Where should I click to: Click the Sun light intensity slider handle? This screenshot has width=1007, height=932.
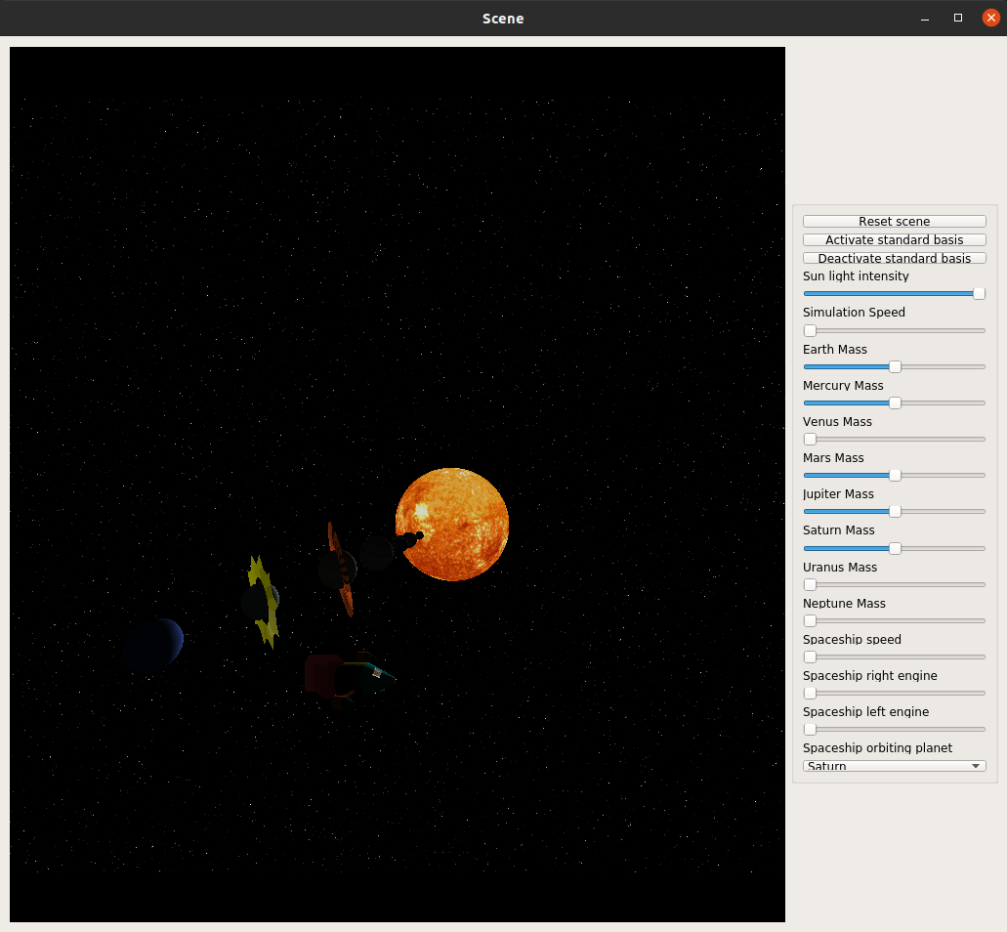[x=979, y=293]
